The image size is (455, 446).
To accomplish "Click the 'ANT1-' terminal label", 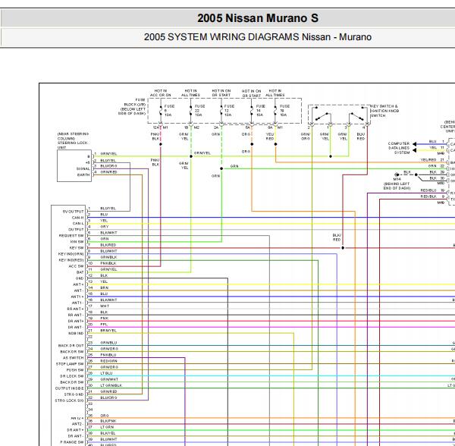I will point(78,303).
